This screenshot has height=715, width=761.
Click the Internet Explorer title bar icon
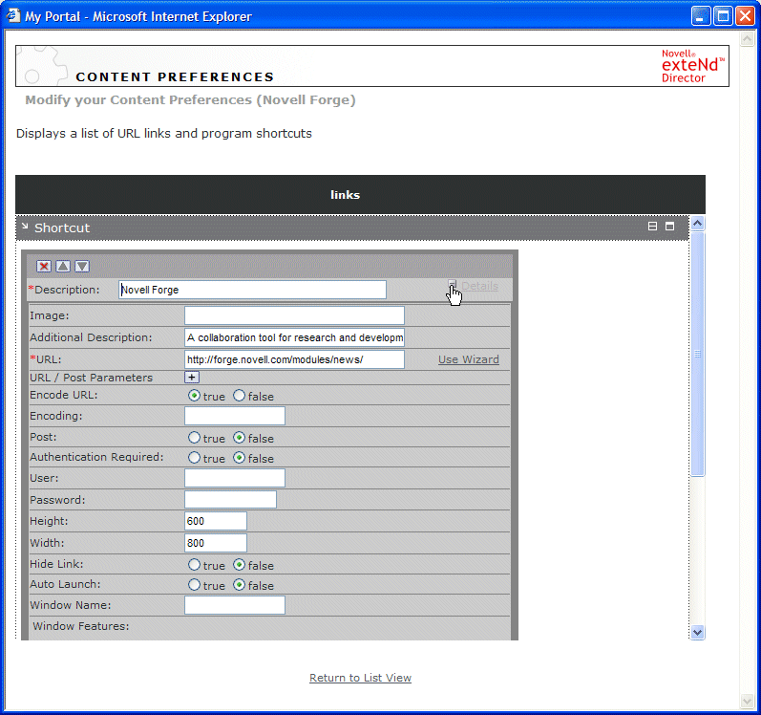[13, 16]
